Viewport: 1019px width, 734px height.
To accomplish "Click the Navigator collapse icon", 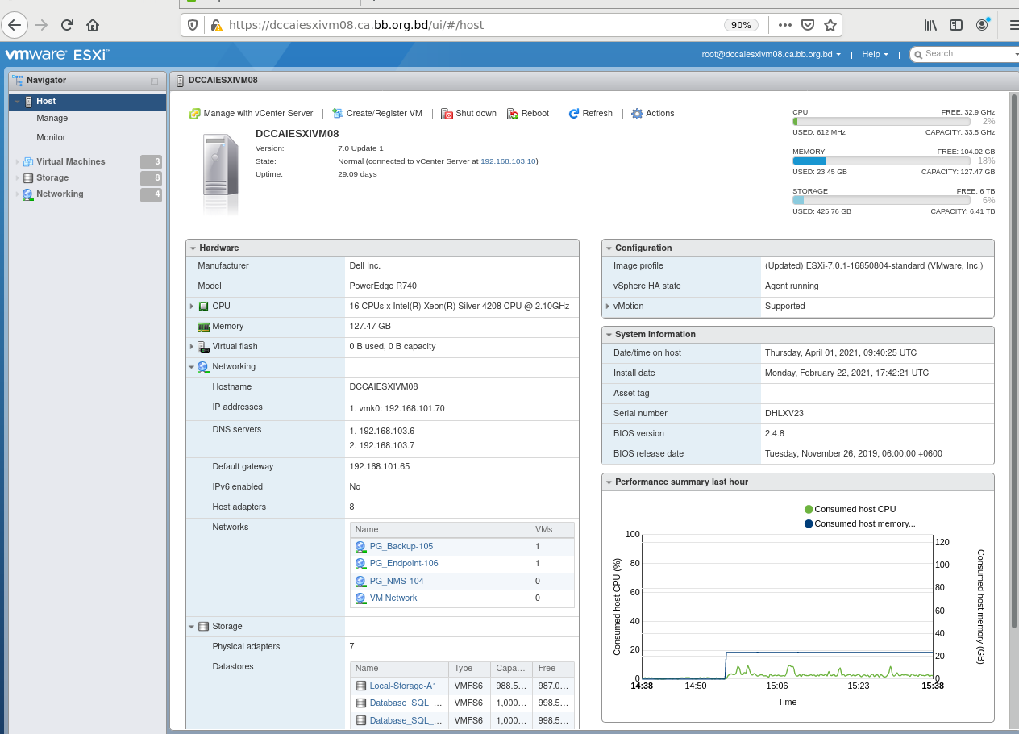I will pyautogui.click(x=155, y=81).
